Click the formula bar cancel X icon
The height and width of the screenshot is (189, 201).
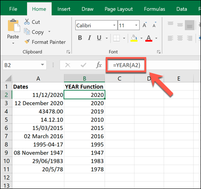click(x=68, y=65)
